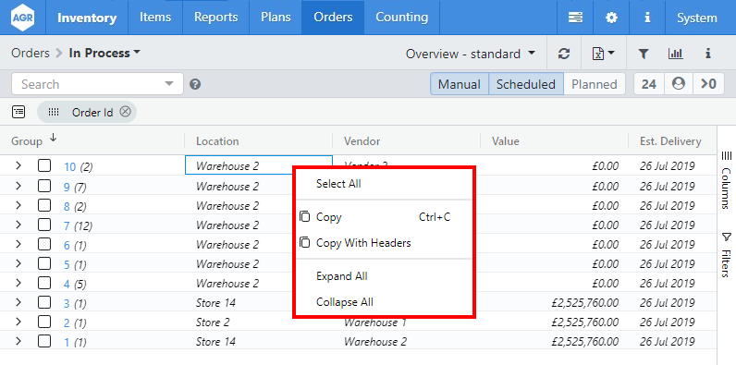736x365 pixels.
Task: Switch to the Reports tab
Action: pyautogui.click(x=216, y=18)
